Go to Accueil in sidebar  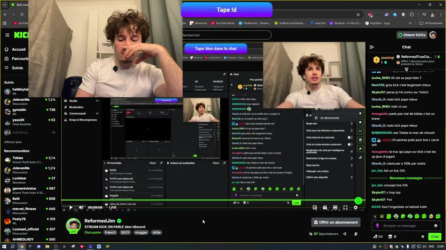point(15,49)
